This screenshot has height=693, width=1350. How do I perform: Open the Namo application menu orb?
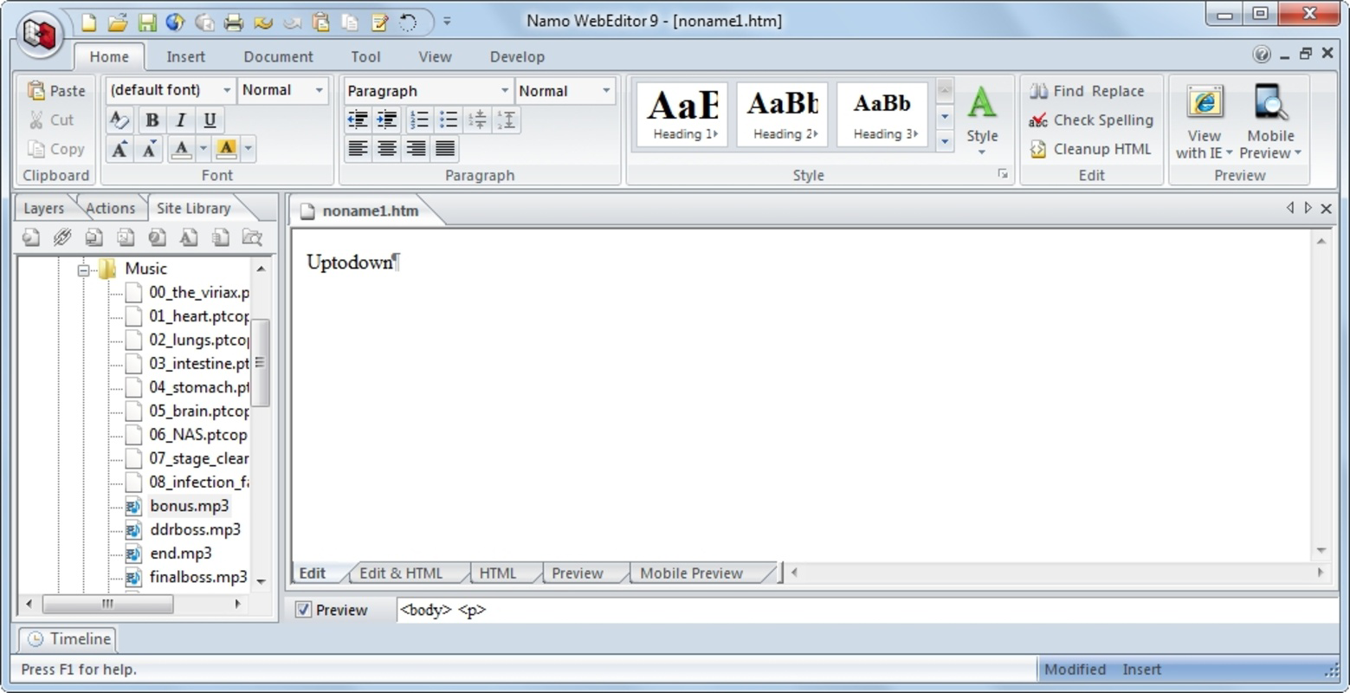[x=39, y=34]
